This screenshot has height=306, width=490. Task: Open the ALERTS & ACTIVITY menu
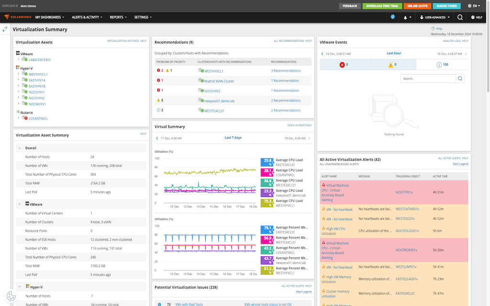tap(86, 17)
